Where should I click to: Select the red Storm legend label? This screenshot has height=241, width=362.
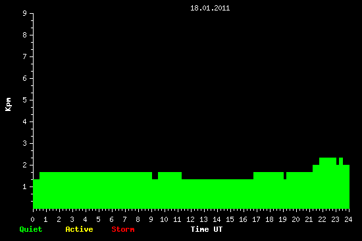123,229
